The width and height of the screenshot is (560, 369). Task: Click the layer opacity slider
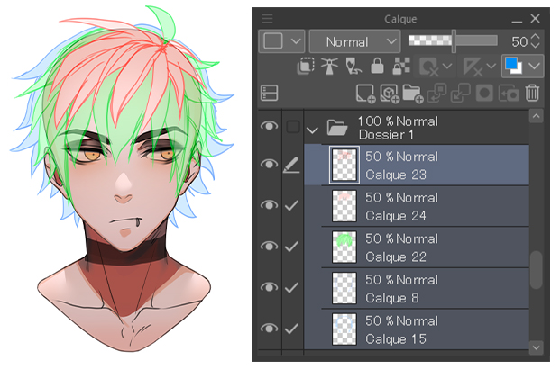[453, 41]
